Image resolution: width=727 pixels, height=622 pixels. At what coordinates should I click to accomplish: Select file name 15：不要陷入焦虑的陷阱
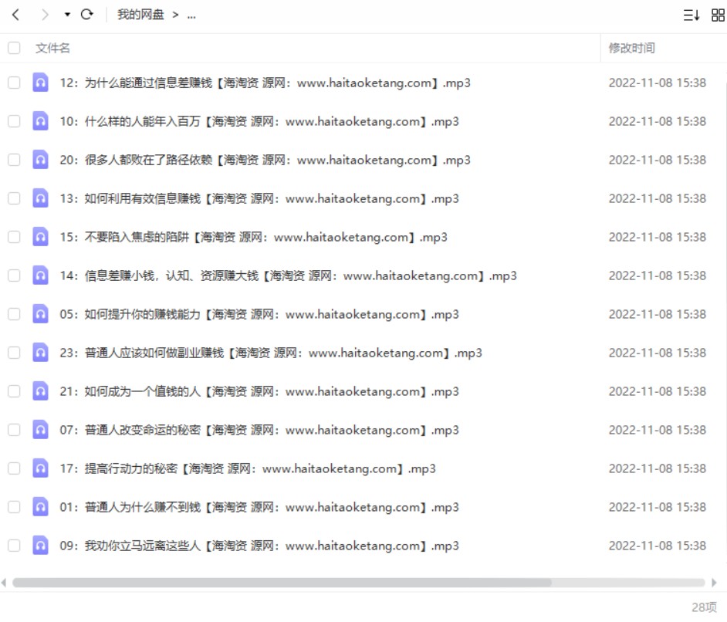(x=254, y=238)
